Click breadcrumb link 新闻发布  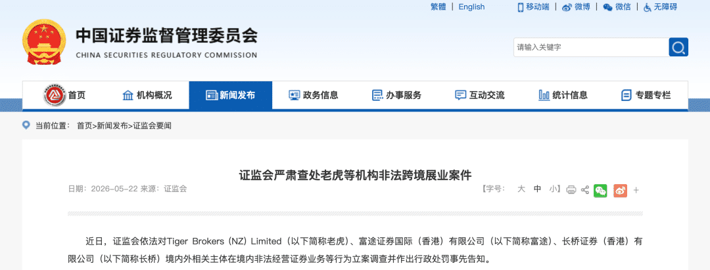112,126
